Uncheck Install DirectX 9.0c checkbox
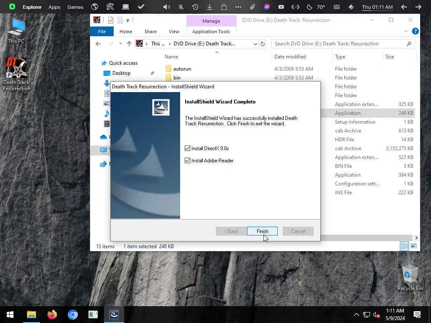The image size is (431, 323). pos(187,148)
